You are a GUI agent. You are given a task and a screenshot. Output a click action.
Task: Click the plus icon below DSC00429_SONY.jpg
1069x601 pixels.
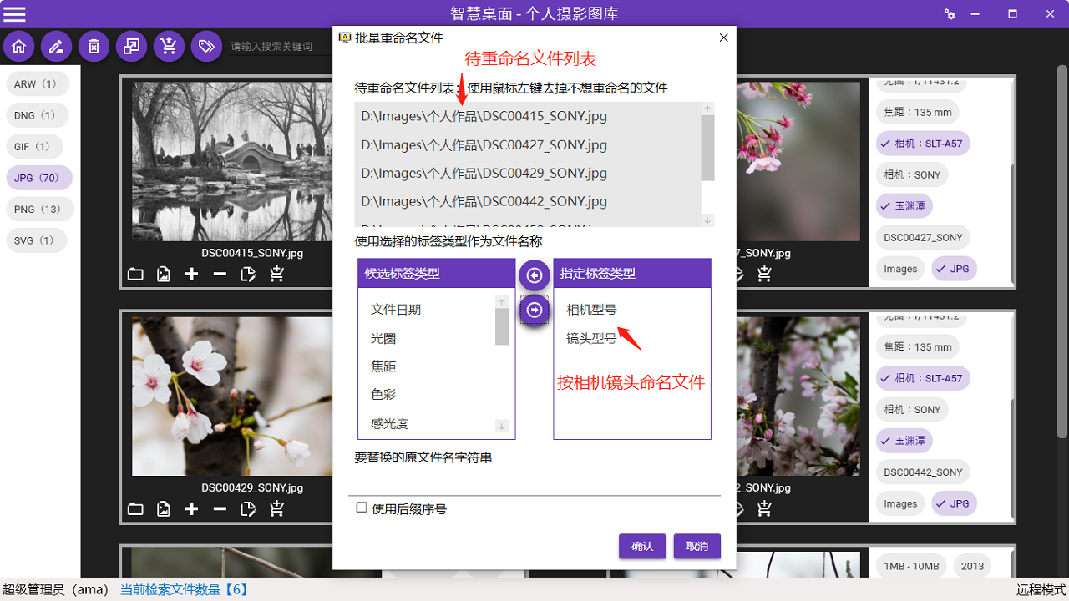coord(191,508)
